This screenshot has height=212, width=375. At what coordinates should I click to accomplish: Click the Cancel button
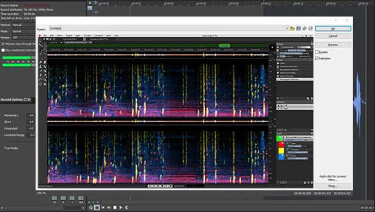(333, 36)
